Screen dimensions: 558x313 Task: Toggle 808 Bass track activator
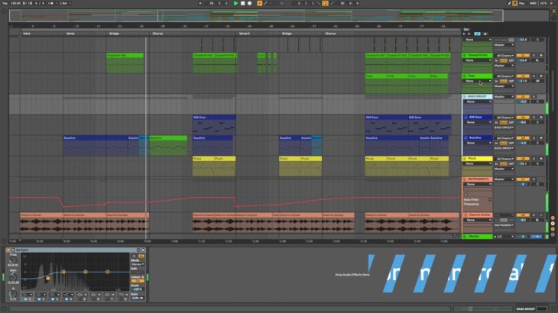[522, 118]
